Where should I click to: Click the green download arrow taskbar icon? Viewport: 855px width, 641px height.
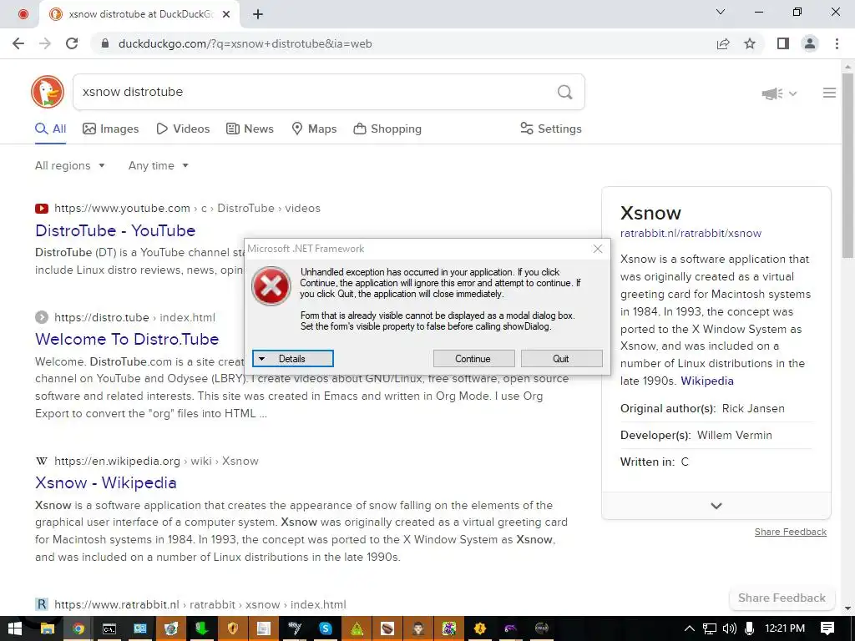click(x=202, y=628)
